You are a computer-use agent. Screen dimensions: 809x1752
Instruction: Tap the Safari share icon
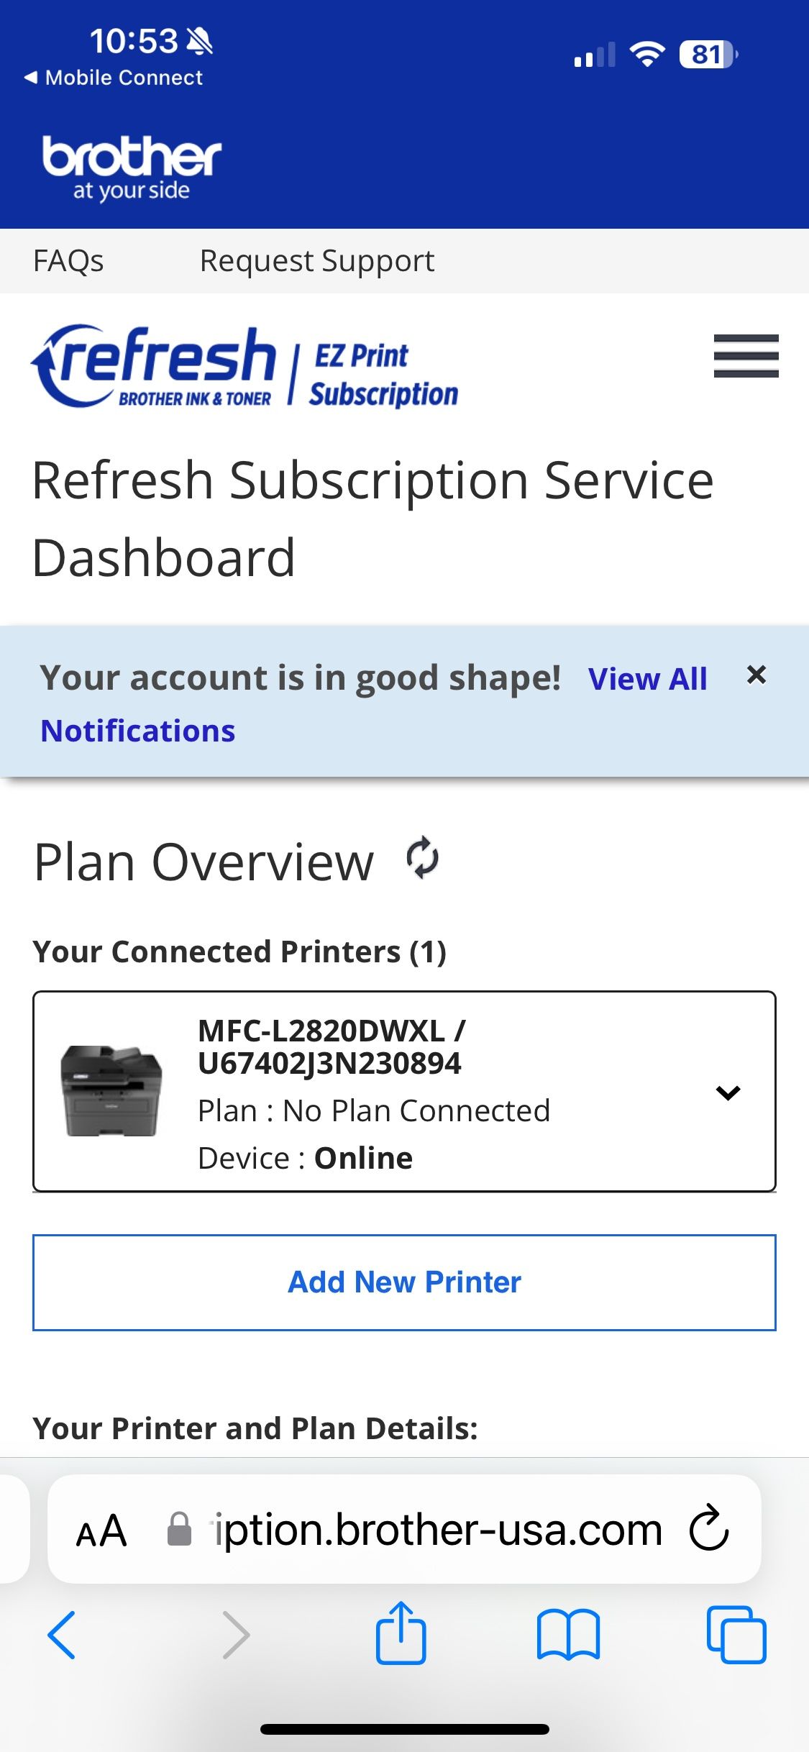point(401,1633)
